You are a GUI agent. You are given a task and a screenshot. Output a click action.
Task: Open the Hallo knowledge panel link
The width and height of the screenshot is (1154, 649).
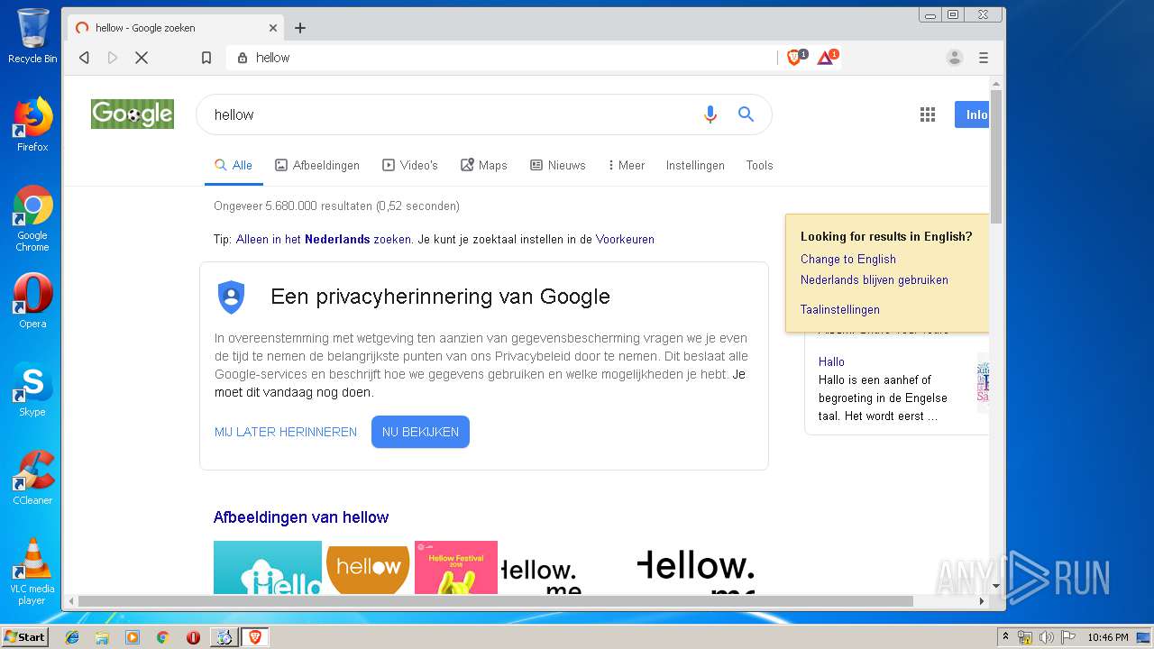tap(831, 362)
